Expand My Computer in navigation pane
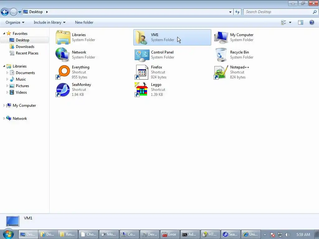Screen dimensions: 319x239 point(4,105)
